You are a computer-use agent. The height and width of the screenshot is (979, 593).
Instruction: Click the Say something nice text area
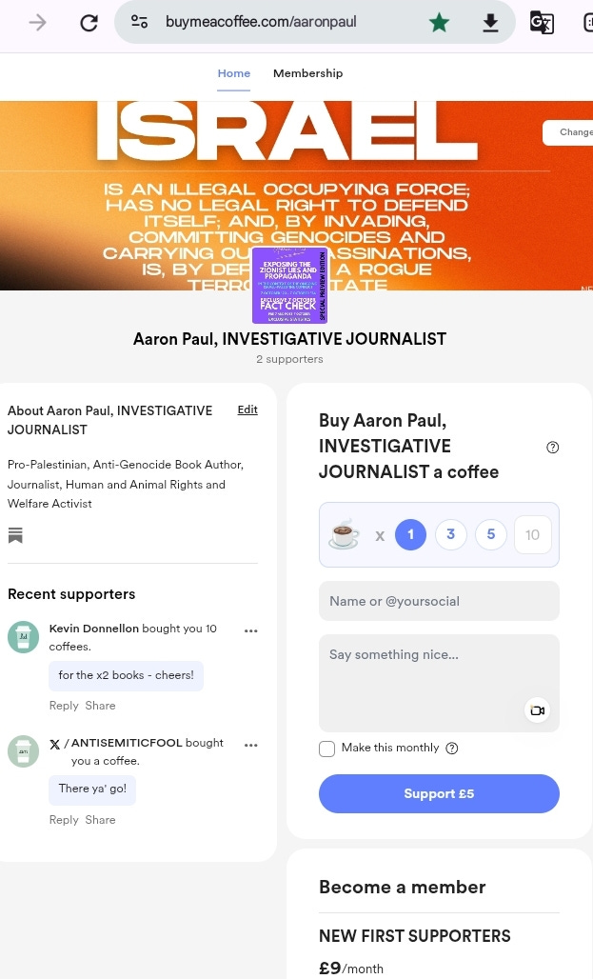coord(439,683)
